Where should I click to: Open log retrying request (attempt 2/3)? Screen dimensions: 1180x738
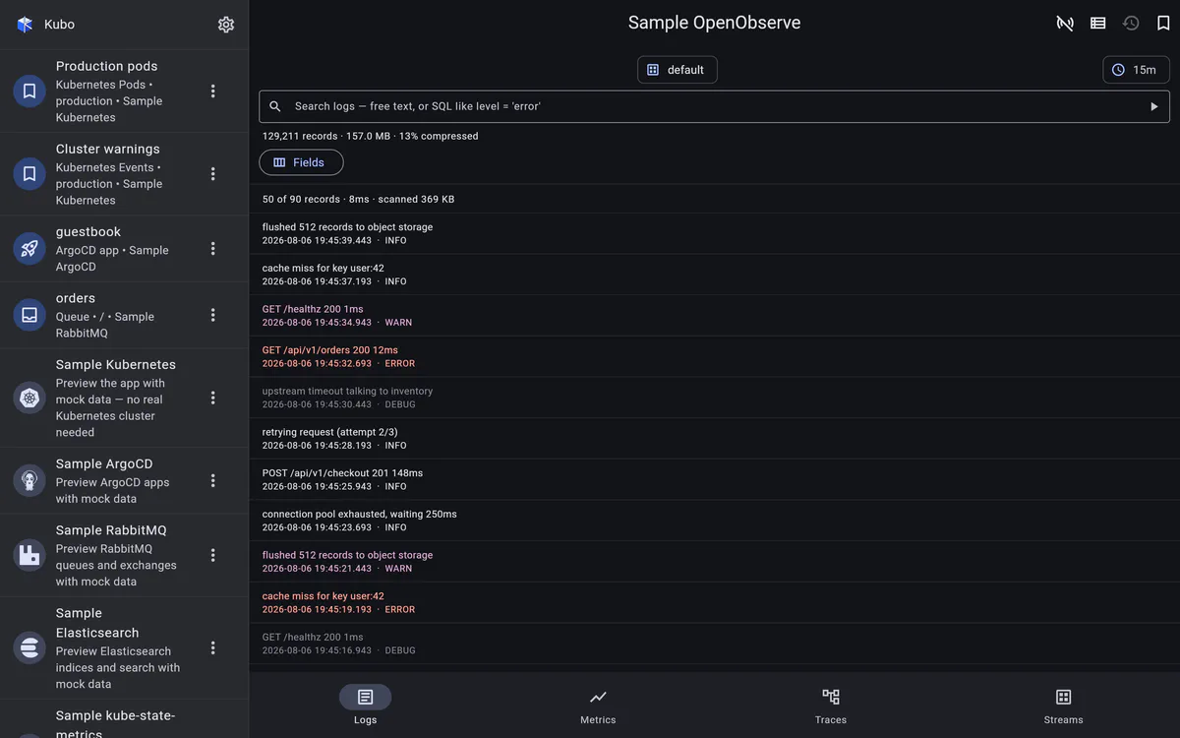click(714, 439)
